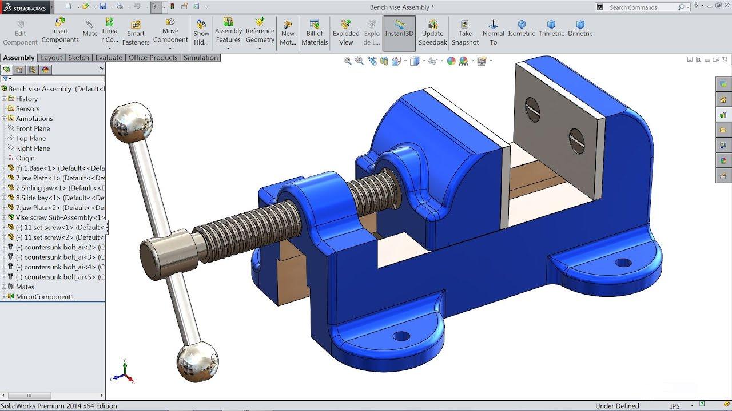This screenshot has height=411, width=732.
Task: Click the IPS unit system in status bar
Action: pyautogui.click(x=675, y=406)
